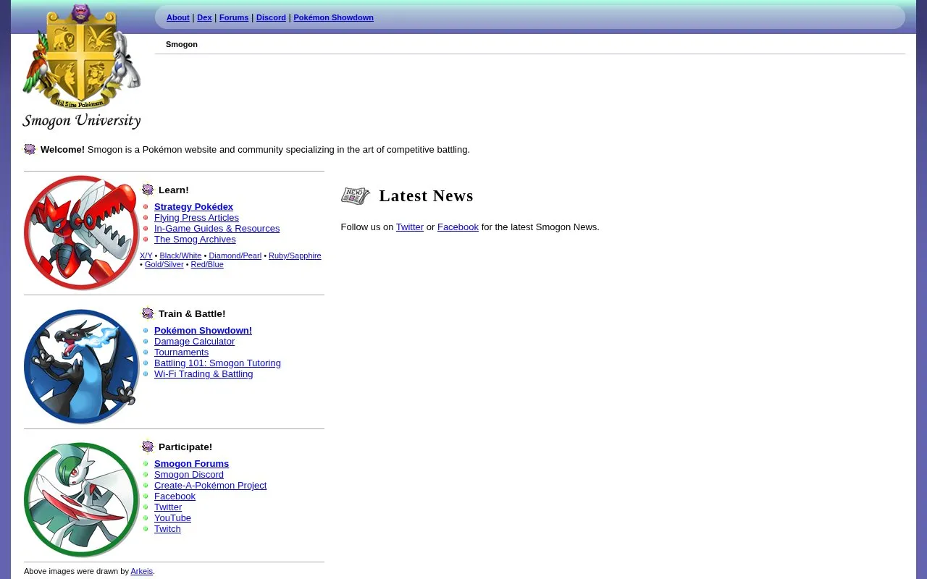Screen dimensions: 927x579
Task: Click the Mega Gallade artwork beside Participate
Action: (x=82, y=499)
